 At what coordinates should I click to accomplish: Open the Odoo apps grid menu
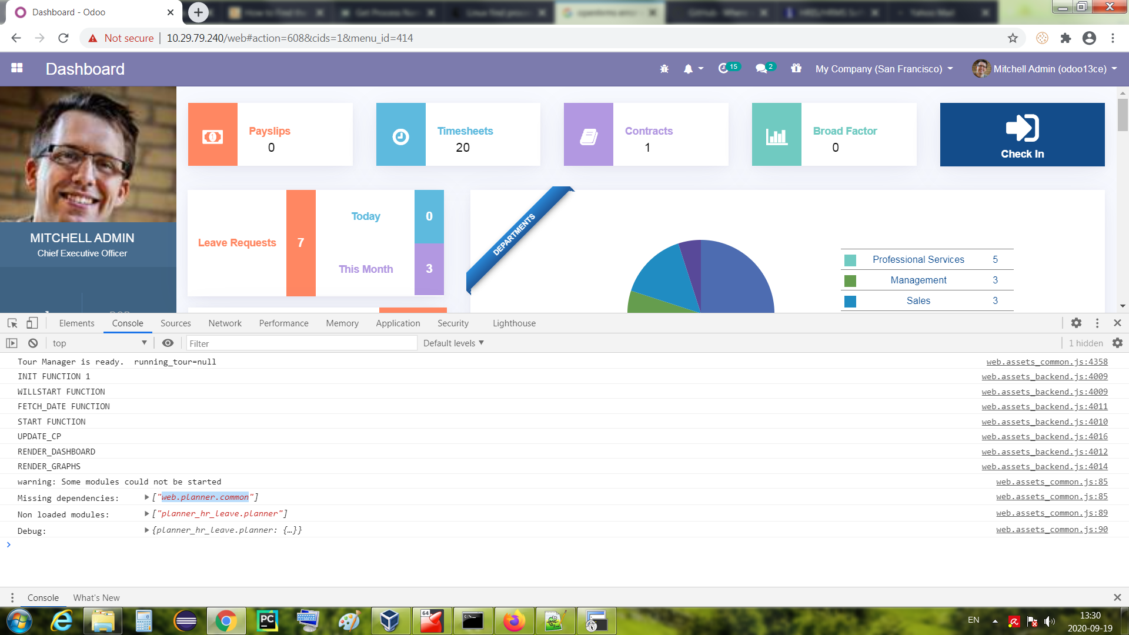(17, 68)
